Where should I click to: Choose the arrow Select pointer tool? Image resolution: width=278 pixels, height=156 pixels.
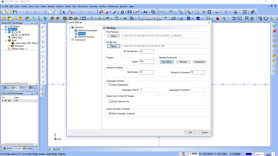(64, 12)
